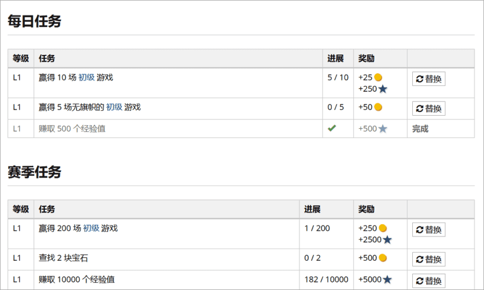This screenshot has width=484, height=290.
Task: Click the star icon beside +5000
Action: point(387,280)
